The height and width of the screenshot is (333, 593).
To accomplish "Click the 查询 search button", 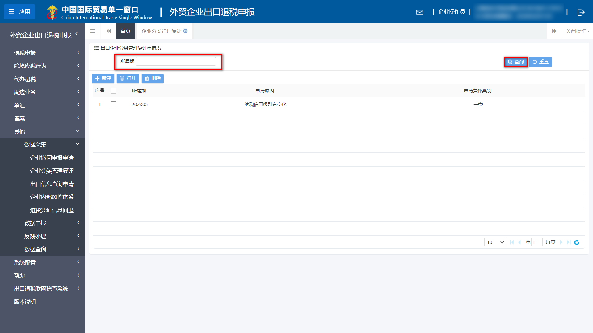I will pyautogui.click(x=515, y=62).
